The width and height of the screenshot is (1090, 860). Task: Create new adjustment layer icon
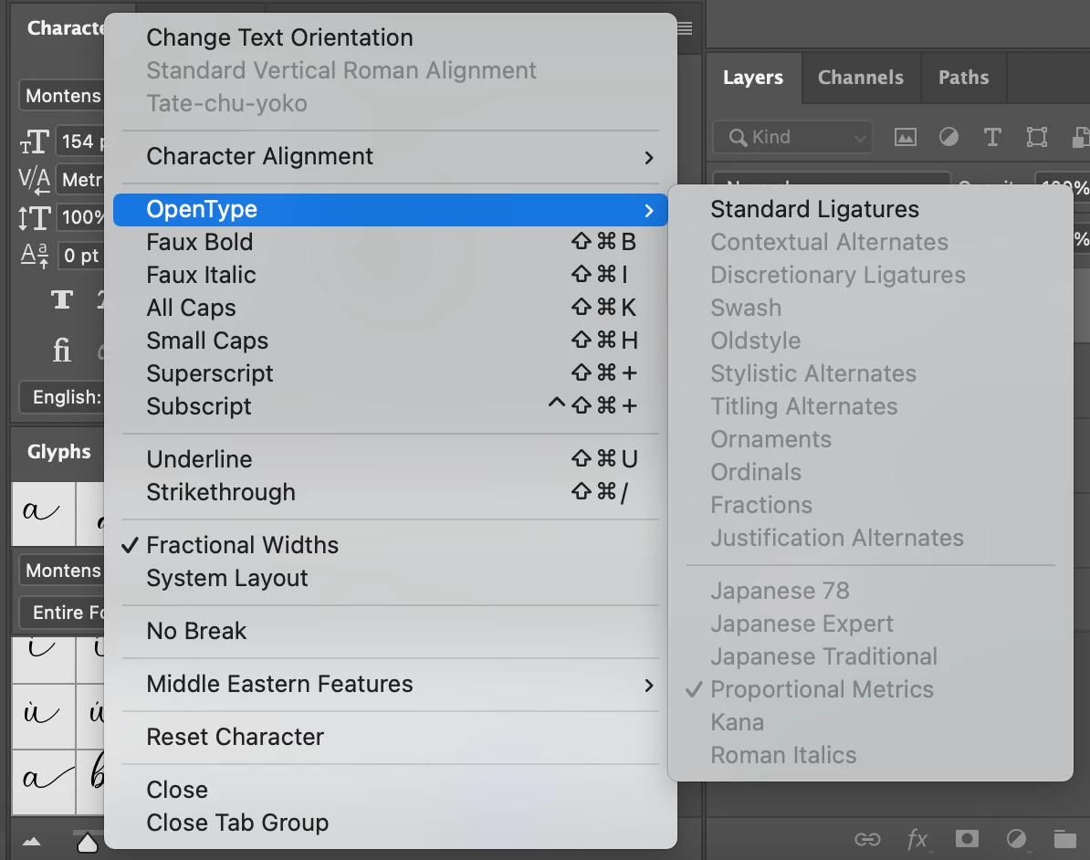pyautogui.click(x=1016, y=839)
